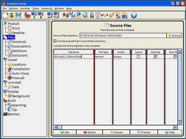Click the blue question mark help icon

134,15
